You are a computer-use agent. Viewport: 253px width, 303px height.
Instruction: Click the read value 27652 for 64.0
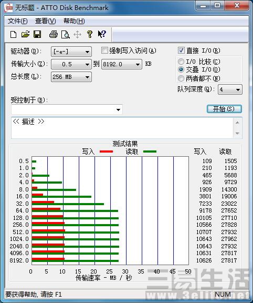[x=229, y=210]
